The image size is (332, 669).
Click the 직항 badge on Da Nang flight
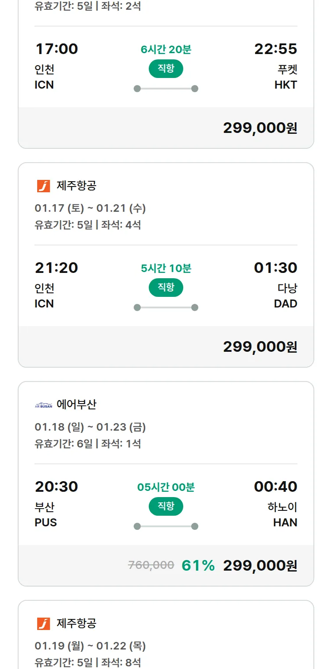tap(166, 288)
